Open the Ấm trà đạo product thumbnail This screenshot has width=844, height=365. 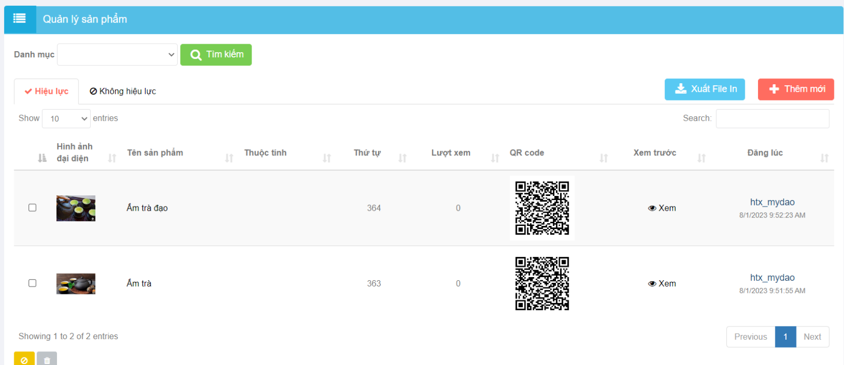tap(76, 208)
